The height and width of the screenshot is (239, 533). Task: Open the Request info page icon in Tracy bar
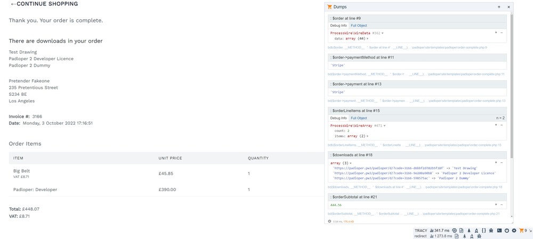(x=461, y=230)
